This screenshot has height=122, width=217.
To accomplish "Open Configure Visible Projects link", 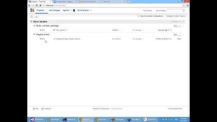I will point(176,16).
